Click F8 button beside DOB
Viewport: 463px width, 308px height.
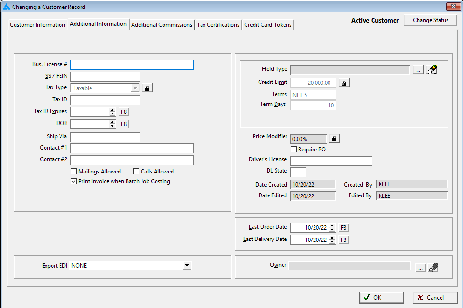[x=124, y=124]
